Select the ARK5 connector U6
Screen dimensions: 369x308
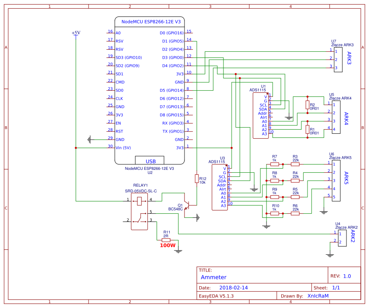coord(337,180)
